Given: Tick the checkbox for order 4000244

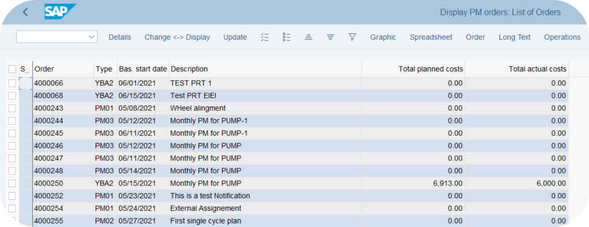Looking at the screenshot, I should click(12, 121).
